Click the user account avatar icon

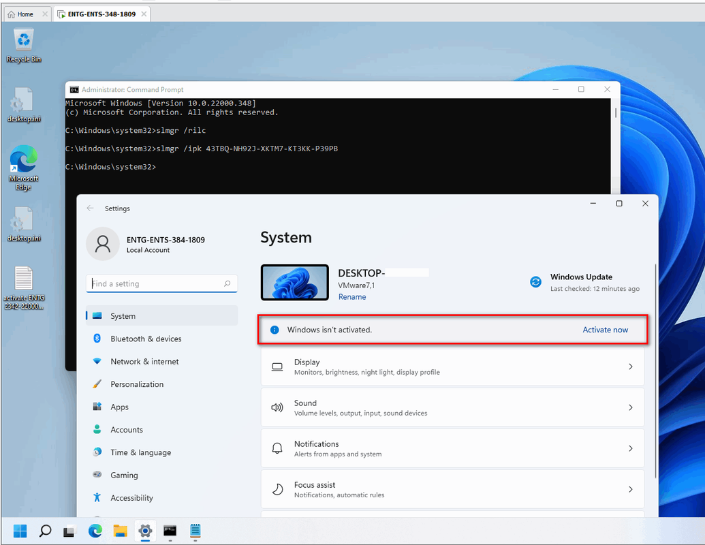(x=102, y=244)
